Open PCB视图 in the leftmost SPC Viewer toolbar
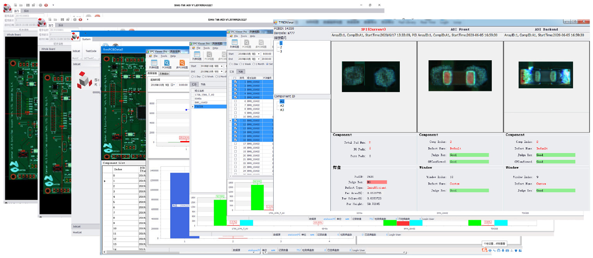Screen dimensions: 593x258 [x=167, y=64]
